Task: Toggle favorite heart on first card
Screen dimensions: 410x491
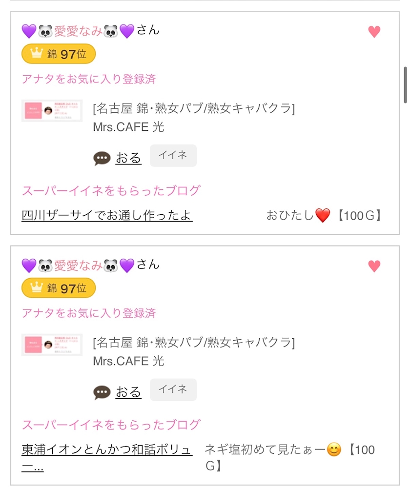Action: [x=374, y=32]
